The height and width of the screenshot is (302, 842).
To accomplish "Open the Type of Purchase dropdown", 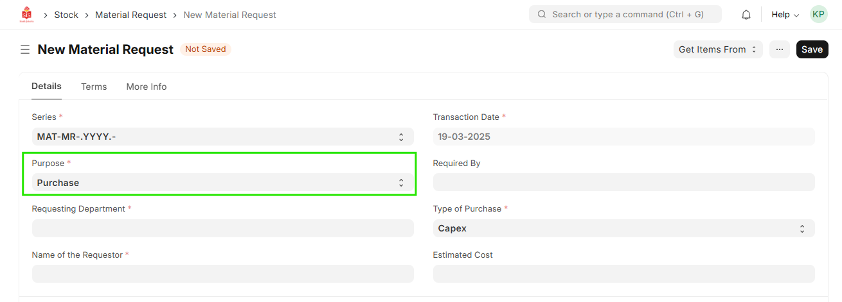I will [x=623, y=228].
